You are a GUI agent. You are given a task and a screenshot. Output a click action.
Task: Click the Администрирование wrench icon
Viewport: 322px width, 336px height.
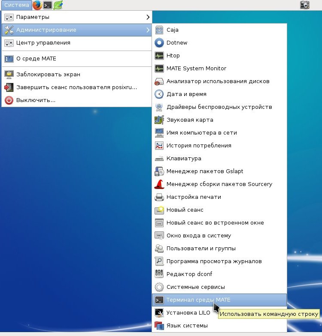coord(9,30)
